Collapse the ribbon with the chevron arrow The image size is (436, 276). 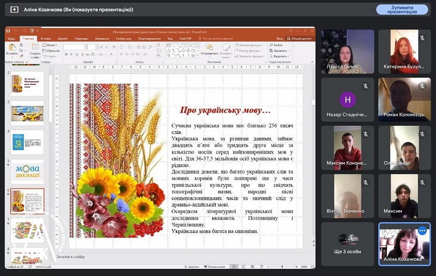pyautogui.click(x=312, y=62)
